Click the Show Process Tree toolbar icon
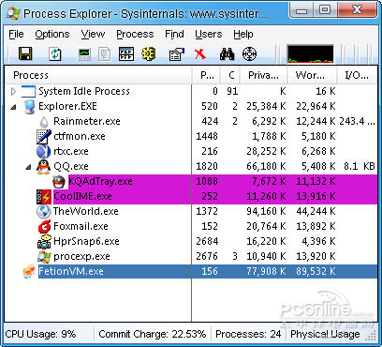Screen dimensions: 382x347 pos(105,54)
